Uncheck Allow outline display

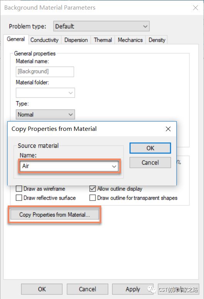coord(92,189)
